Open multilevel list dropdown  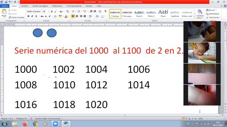(x=85, y=11)
